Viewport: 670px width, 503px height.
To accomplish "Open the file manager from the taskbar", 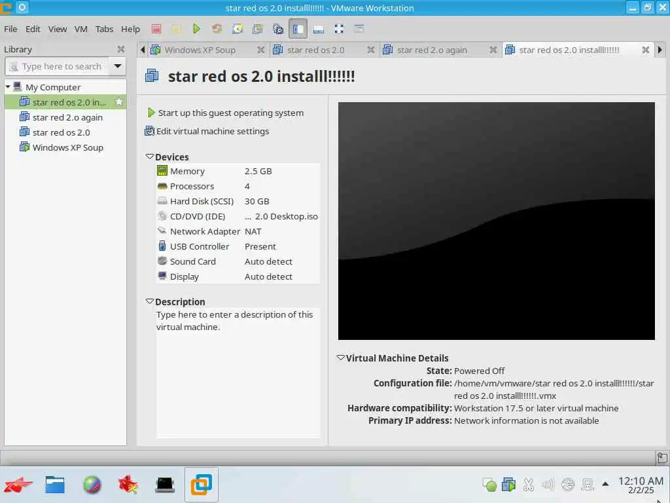I will tap(55, 485).
